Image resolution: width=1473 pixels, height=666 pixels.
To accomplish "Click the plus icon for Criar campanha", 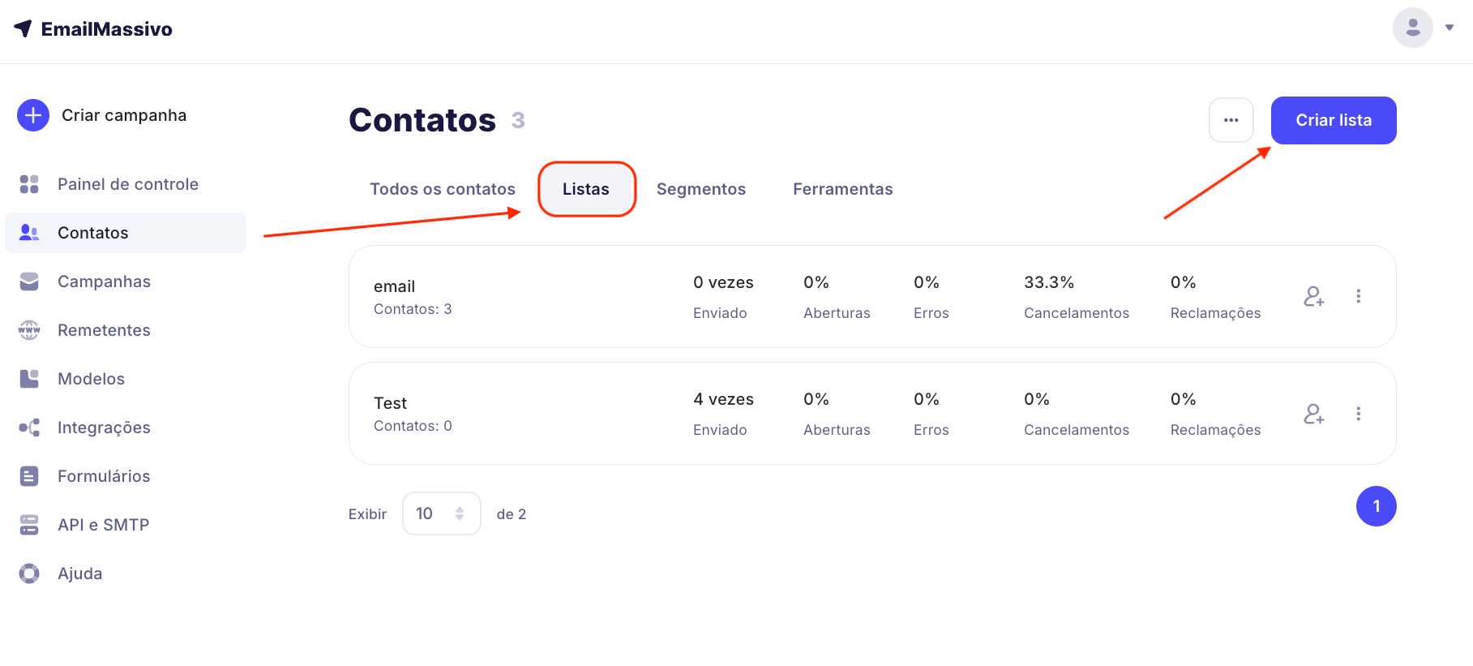I will point(33,115).
